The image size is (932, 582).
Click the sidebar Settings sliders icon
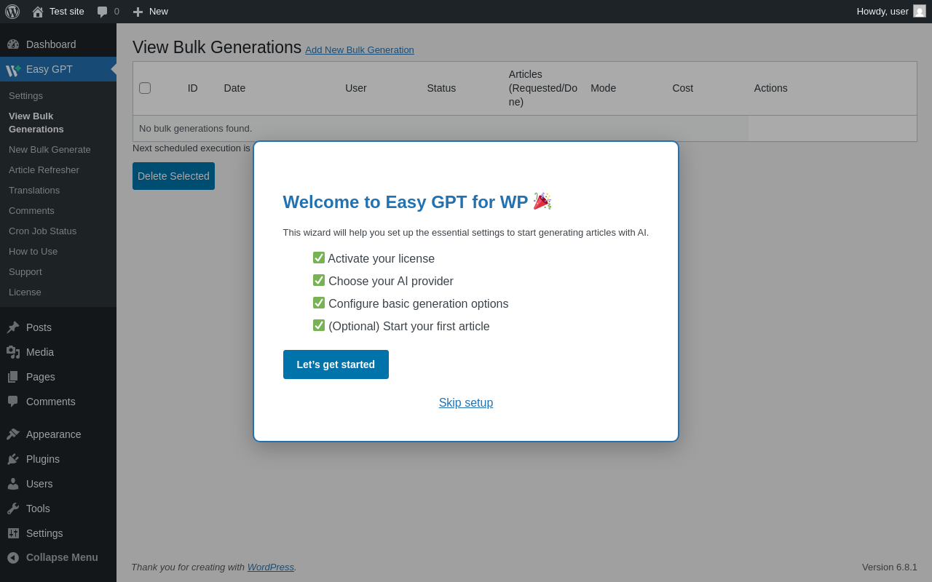click(x=13, y=533)
